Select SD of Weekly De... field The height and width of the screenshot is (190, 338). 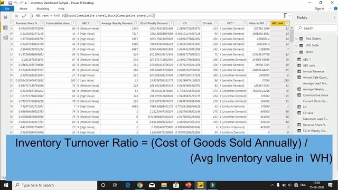point(315,131)
